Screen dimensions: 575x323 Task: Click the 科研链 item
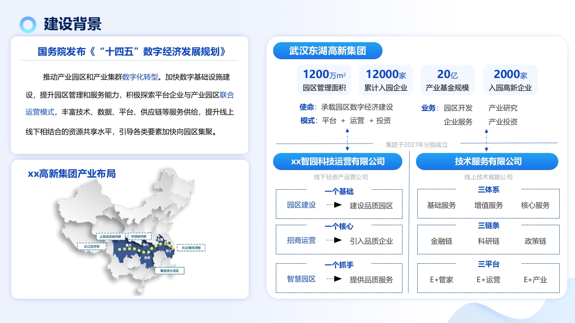point(489,241)
